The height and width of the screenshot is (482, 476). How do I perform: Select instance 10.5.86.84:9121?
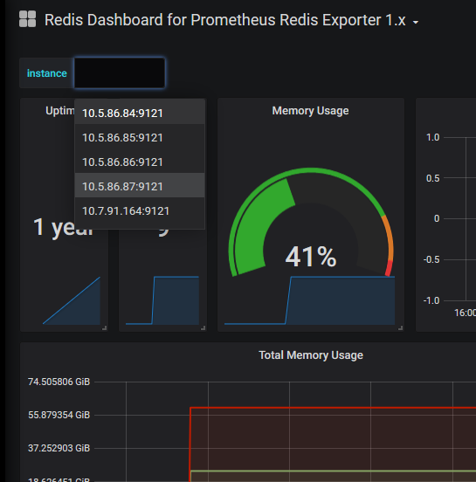(x=140, y=113)
